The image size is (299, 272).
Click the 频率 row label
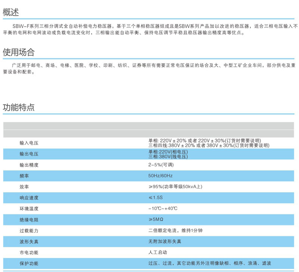pos(25,175)
